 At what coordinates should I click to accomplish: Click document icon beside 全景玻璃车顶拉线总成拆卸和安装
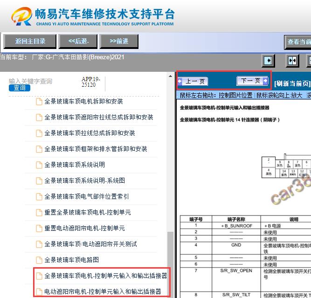coord(39,133)
